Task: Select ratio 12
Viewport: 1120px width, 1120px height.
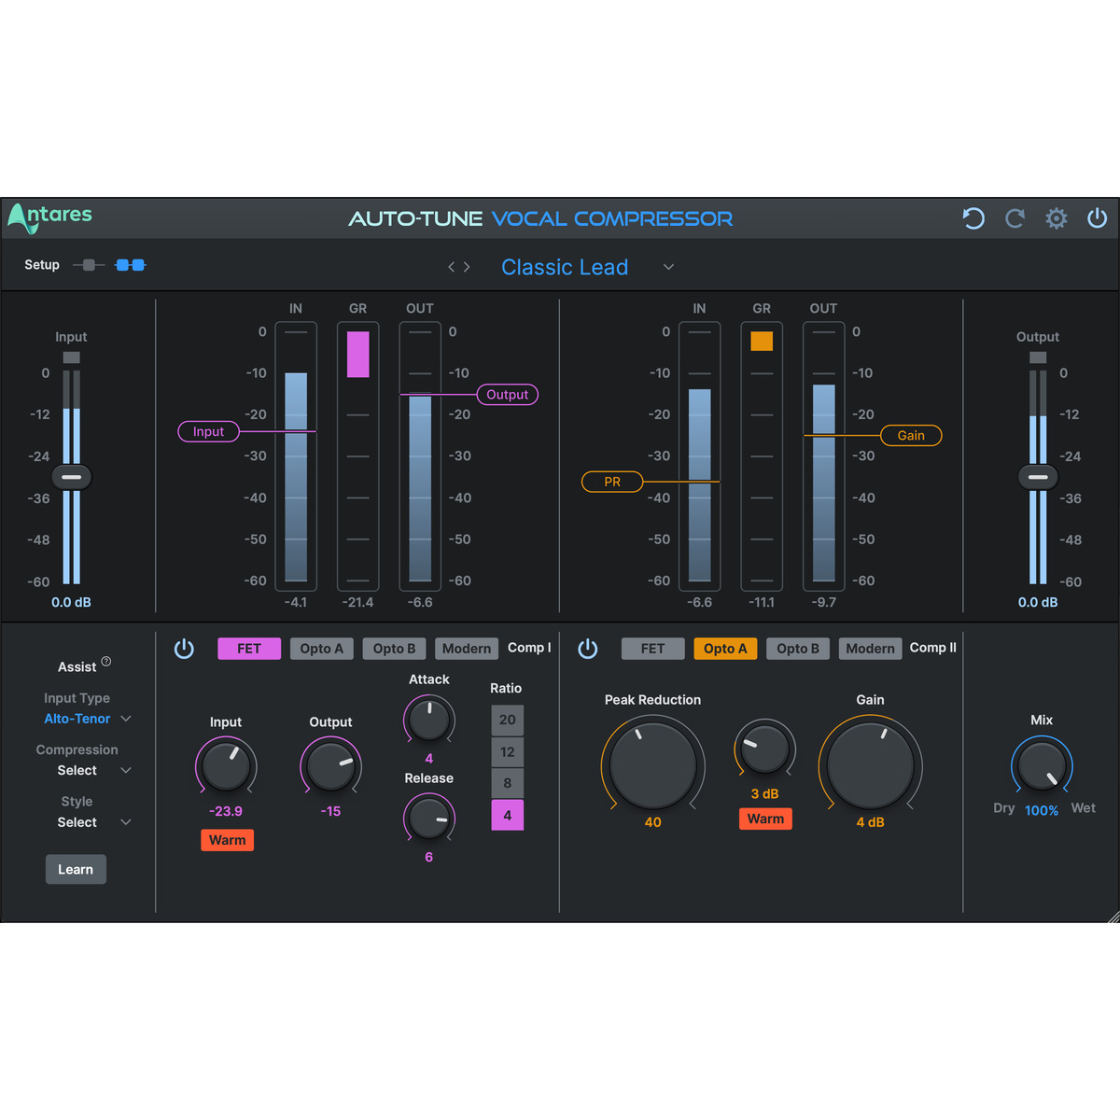Action: (x=508, y=751)
